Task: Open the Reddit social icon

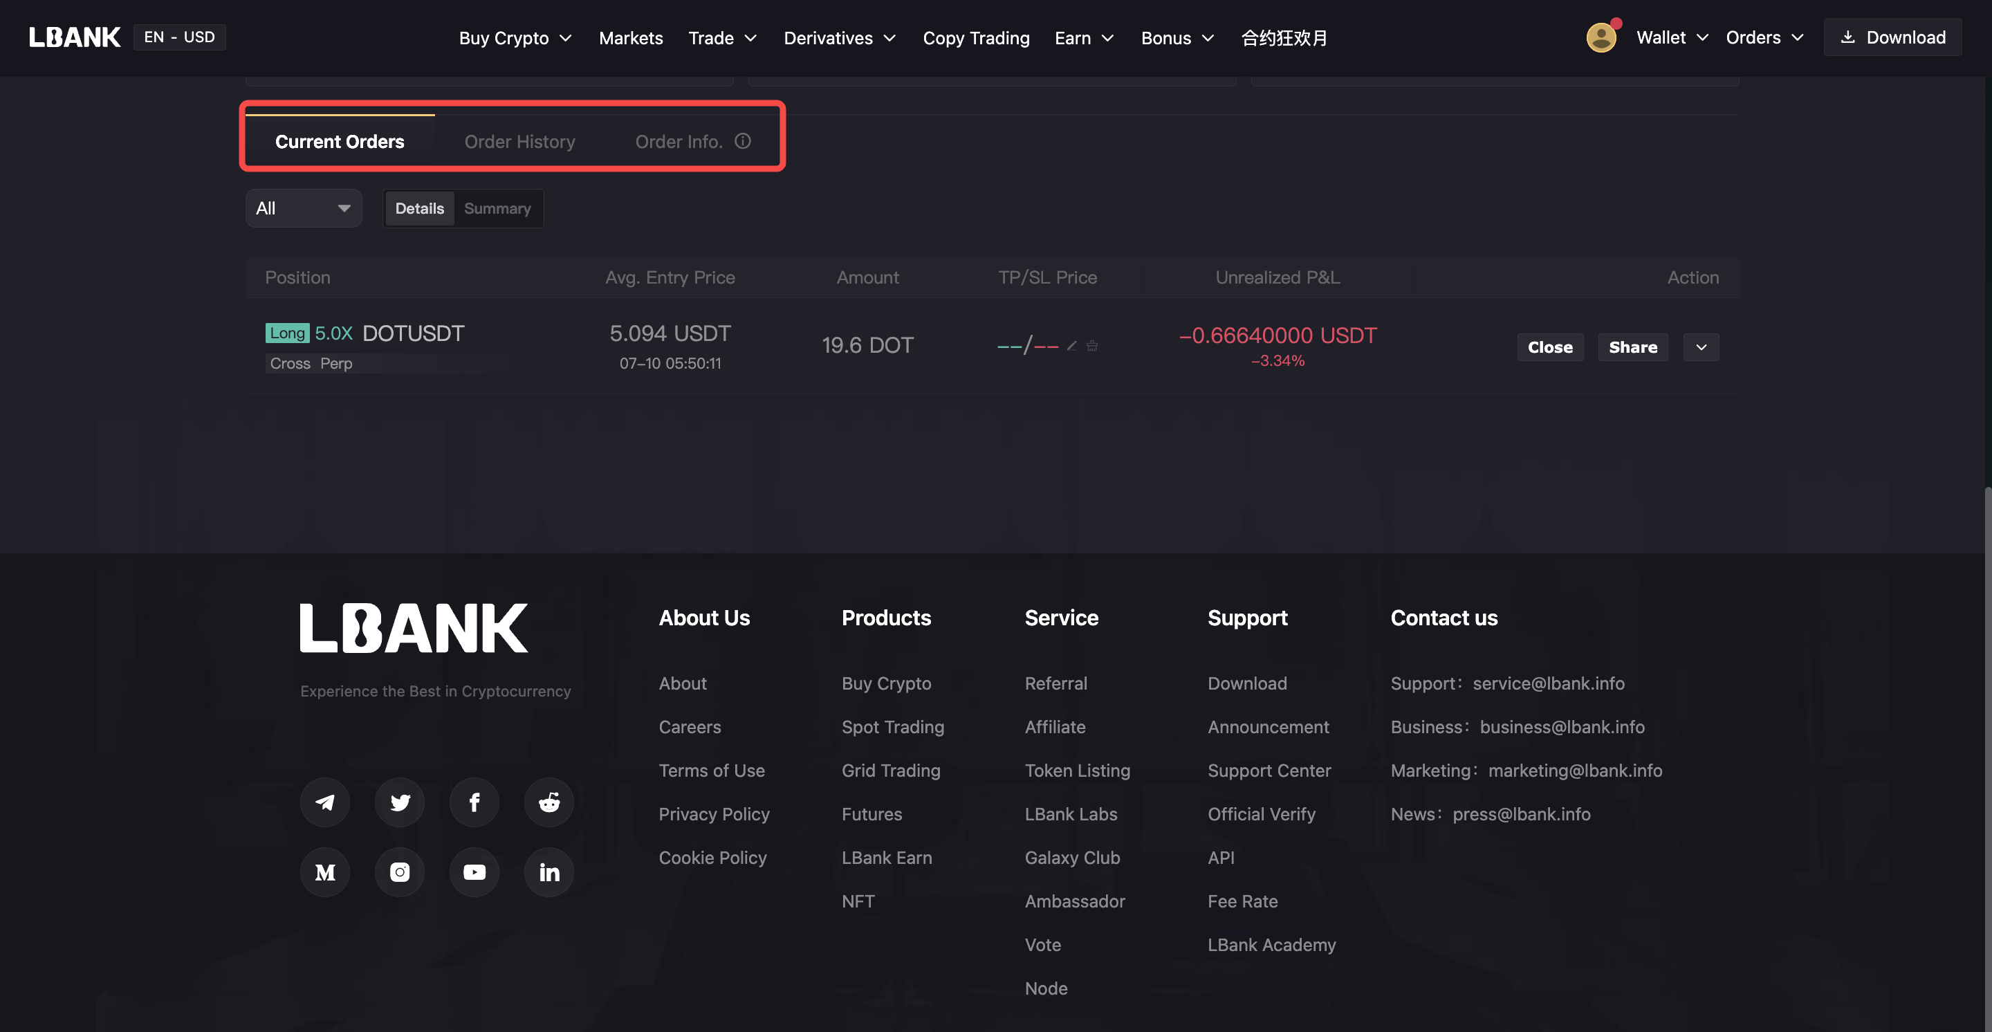Action: [x=549, y=802]
